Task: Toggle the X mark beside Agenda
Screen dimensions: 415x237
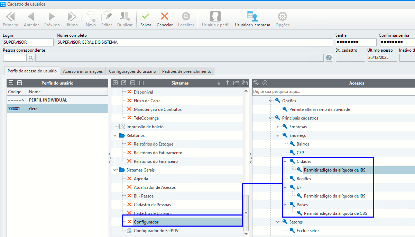Action: pyautogui.click(x=129, y=179)
